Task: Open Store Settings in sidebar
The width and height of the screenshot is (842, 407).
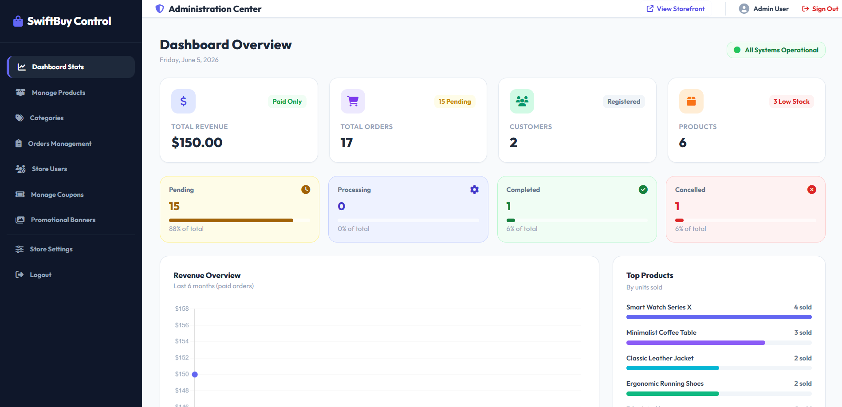Action: [71, 249]
